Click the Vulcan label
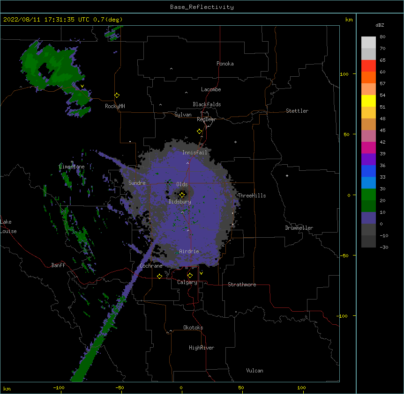 point(254,371)
